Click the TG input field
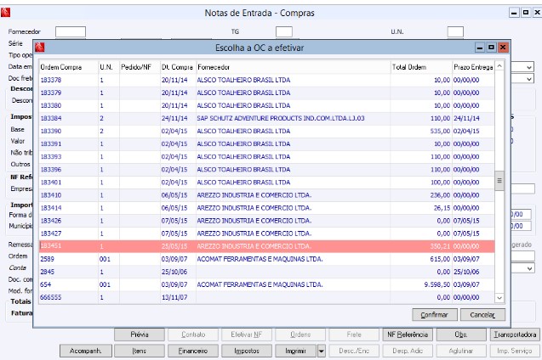This screenshot has width=542, height=360. pyautogui.click(x=284, y=31)
